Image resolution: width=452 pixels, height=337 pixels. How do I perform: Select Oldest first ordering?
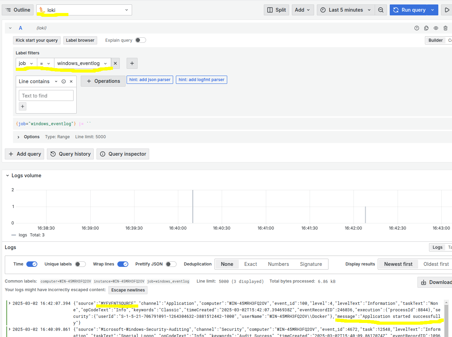tap(436, 264)
